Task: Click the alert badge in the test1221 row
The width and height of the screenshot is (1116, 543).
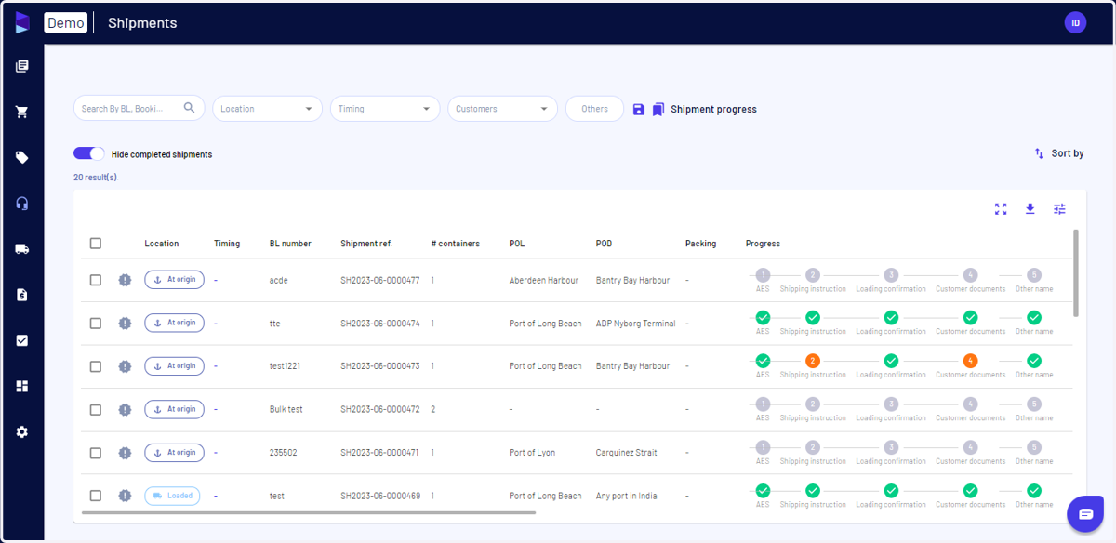Action: (x=125, y=366)
